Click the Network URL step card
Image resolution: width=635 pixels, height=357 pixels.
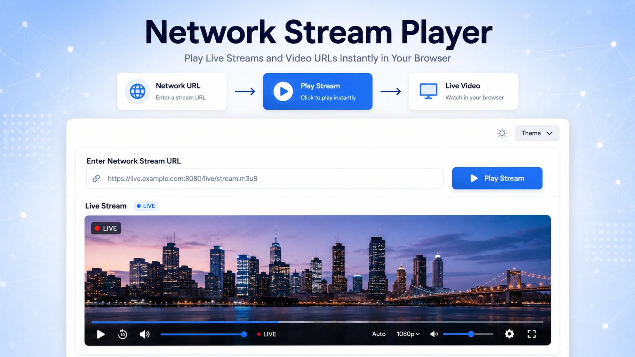(172, 91)
